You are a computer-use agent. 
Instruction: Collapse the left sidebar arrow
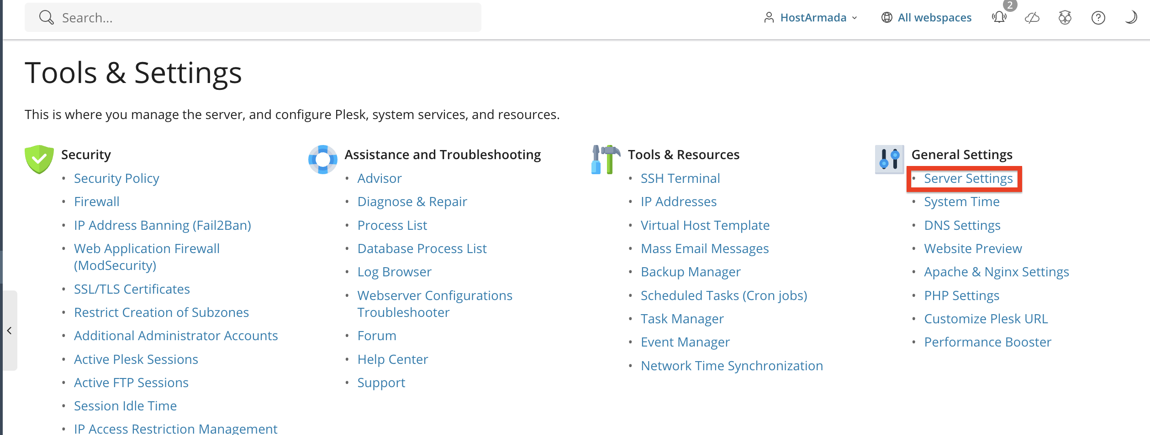tap(9, 331)
